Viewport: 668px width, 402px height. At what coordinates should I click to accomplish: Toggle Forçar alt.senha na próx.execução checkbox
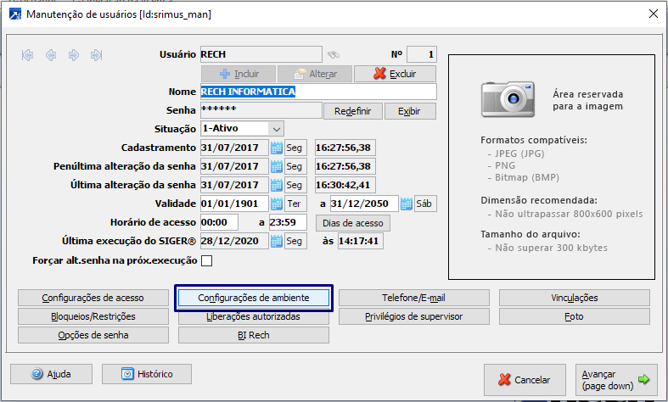(x=206, y=260)
